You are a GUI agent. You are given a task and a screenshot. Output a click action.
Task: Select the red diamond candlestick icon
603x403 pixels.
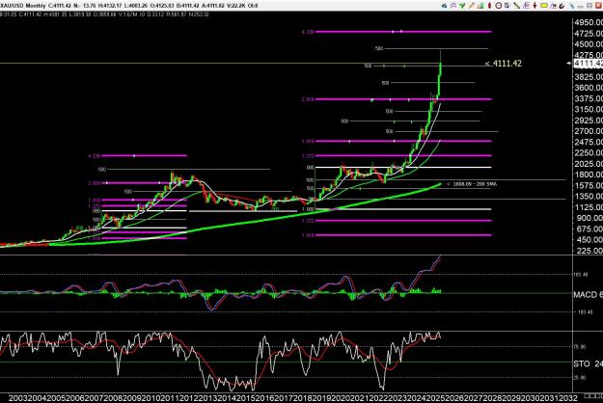[489, 6]
